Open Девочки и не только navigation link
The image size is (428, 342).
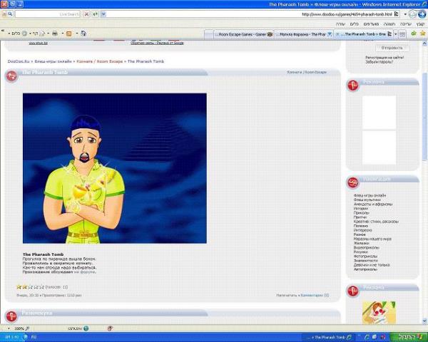click(372, 265)
